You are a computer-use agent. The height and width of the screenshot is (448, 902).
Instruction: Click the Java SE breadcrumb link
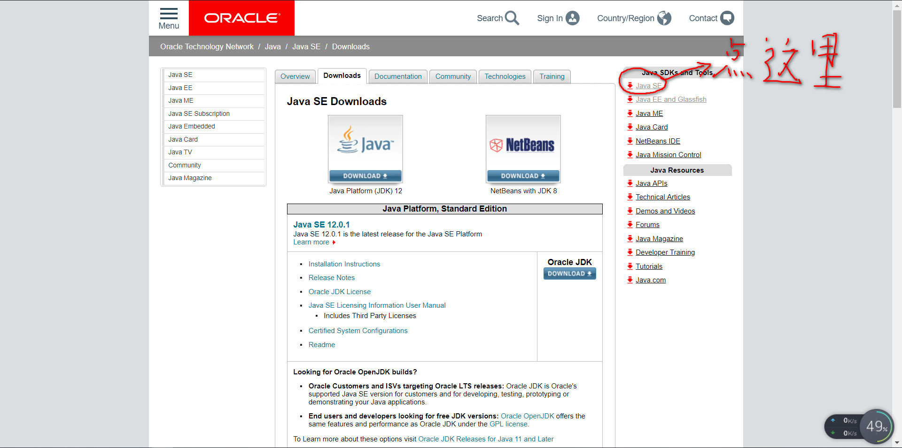click(x=306, y=46)
